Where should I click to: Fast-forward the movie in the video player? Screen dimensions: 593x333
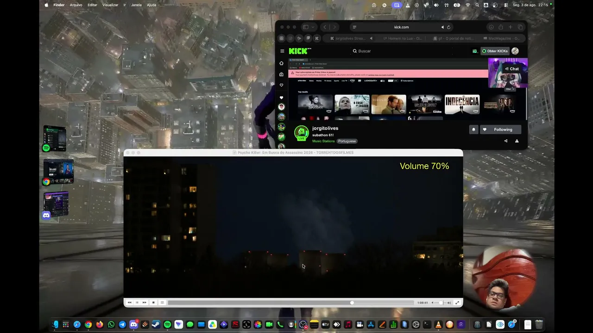(145, 302)
